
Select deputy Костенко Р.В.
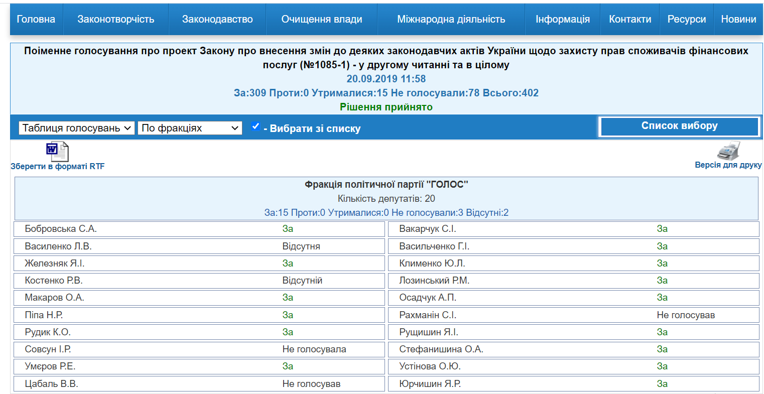pos(54,281)
